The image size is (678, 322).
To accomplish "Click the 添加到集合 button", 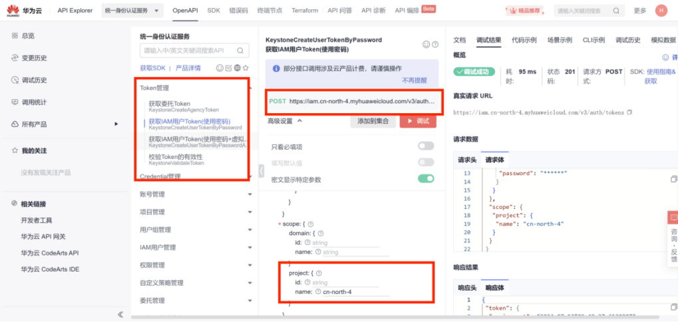I will point(373,122).
